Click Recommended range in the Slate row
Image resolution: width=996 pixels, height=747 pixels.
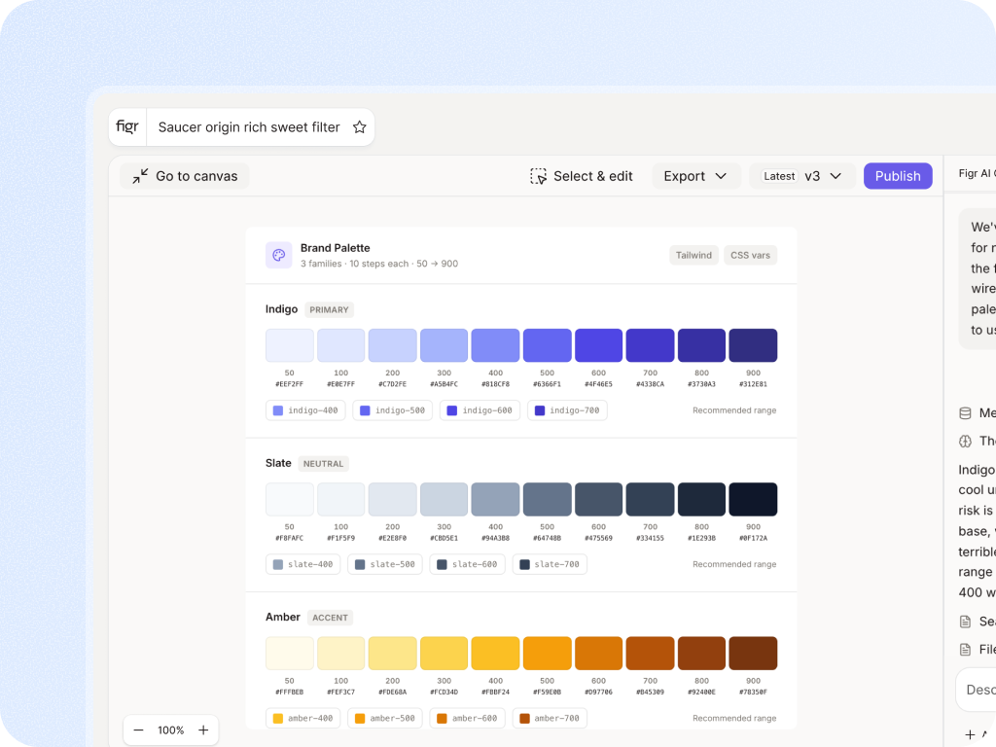[734, 564]
